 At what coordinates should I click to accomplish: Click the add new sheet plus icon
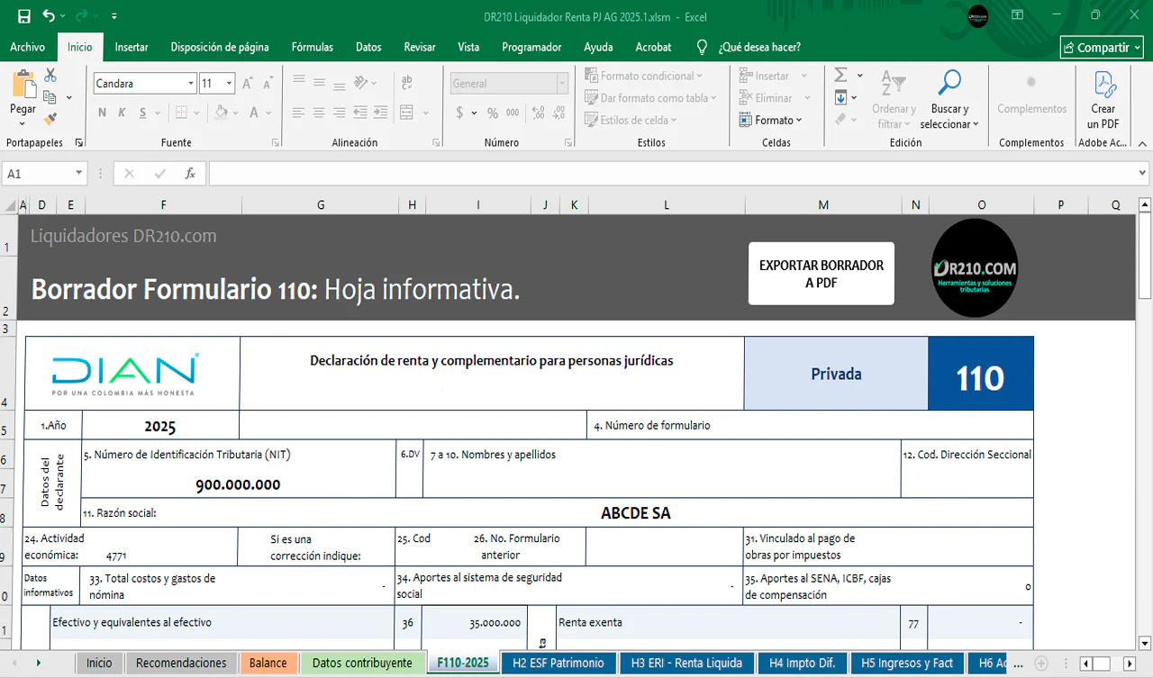1041,664
